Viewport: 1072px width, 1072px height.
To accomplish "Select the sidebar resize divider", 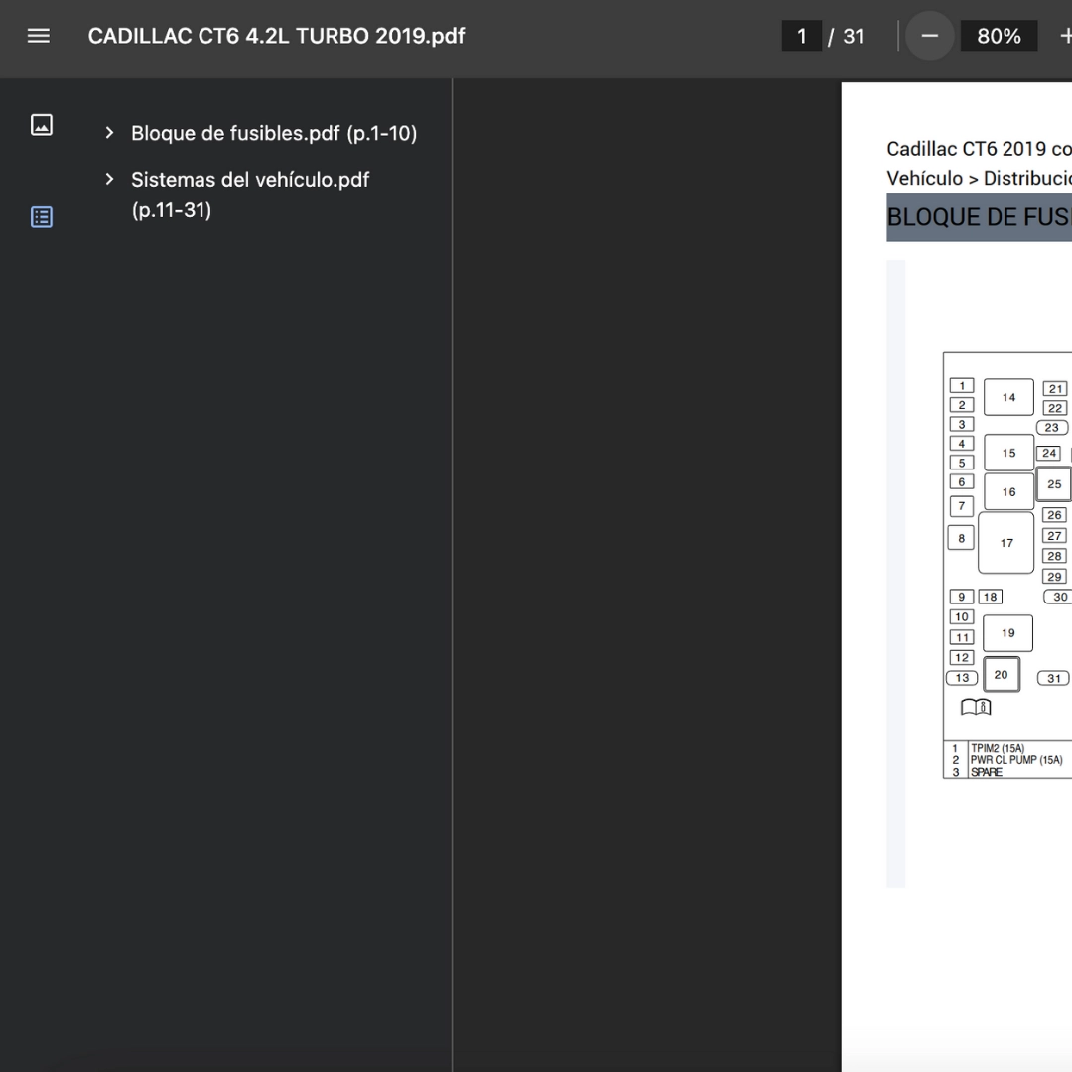I will pyautogui.click(x=452, y=575).
